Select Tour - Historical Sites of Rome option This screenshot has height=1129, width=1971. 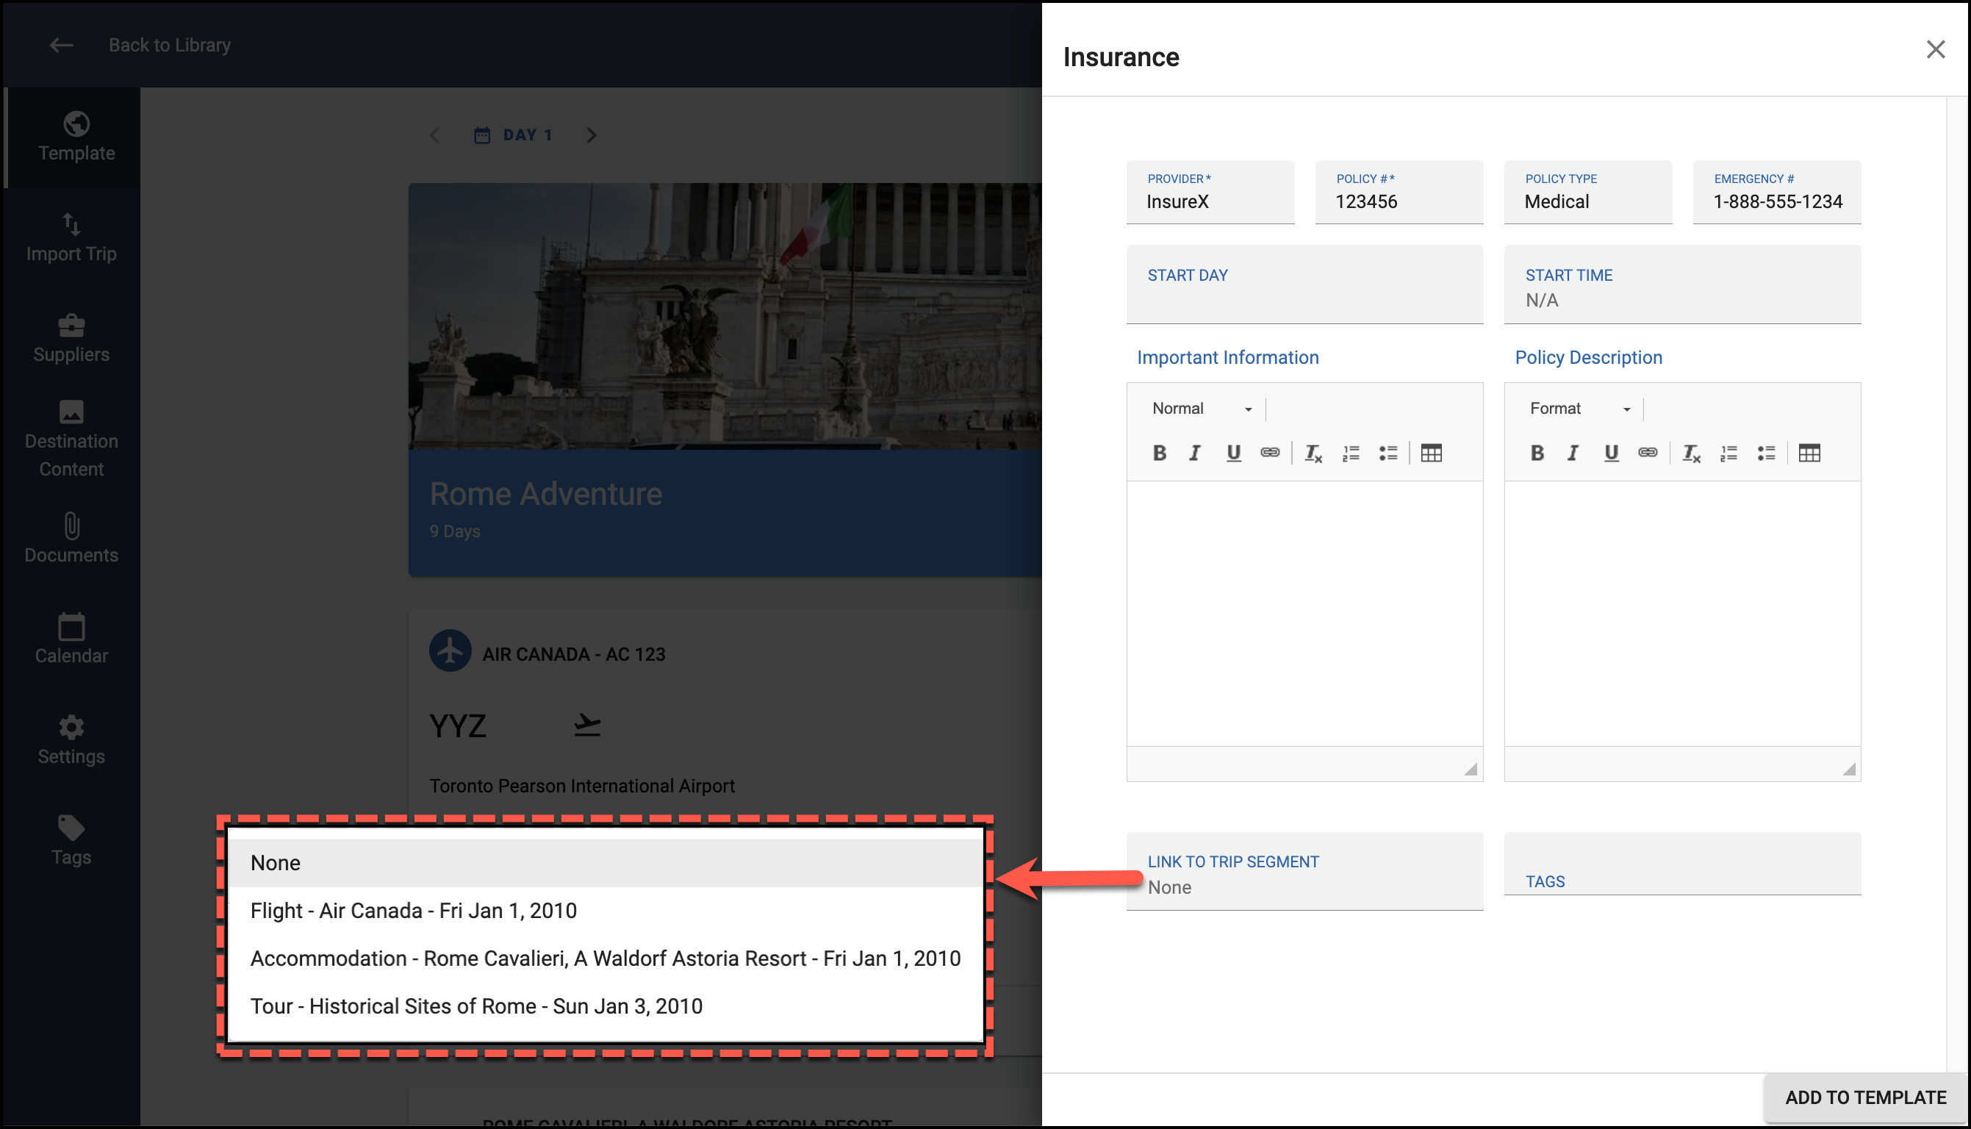click(606, 1006)
